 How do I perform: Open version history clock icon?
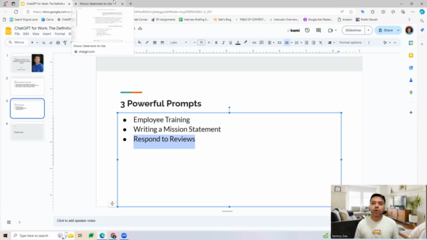pos(307,30)
